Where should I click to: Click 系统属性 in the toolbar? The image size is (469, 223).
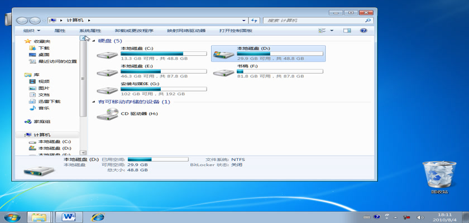pyautogui.click(x=90, y=31)
